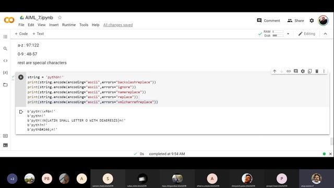Open the Runtime menu
This screenshot has width=334, height=188.
pos(69,25)
